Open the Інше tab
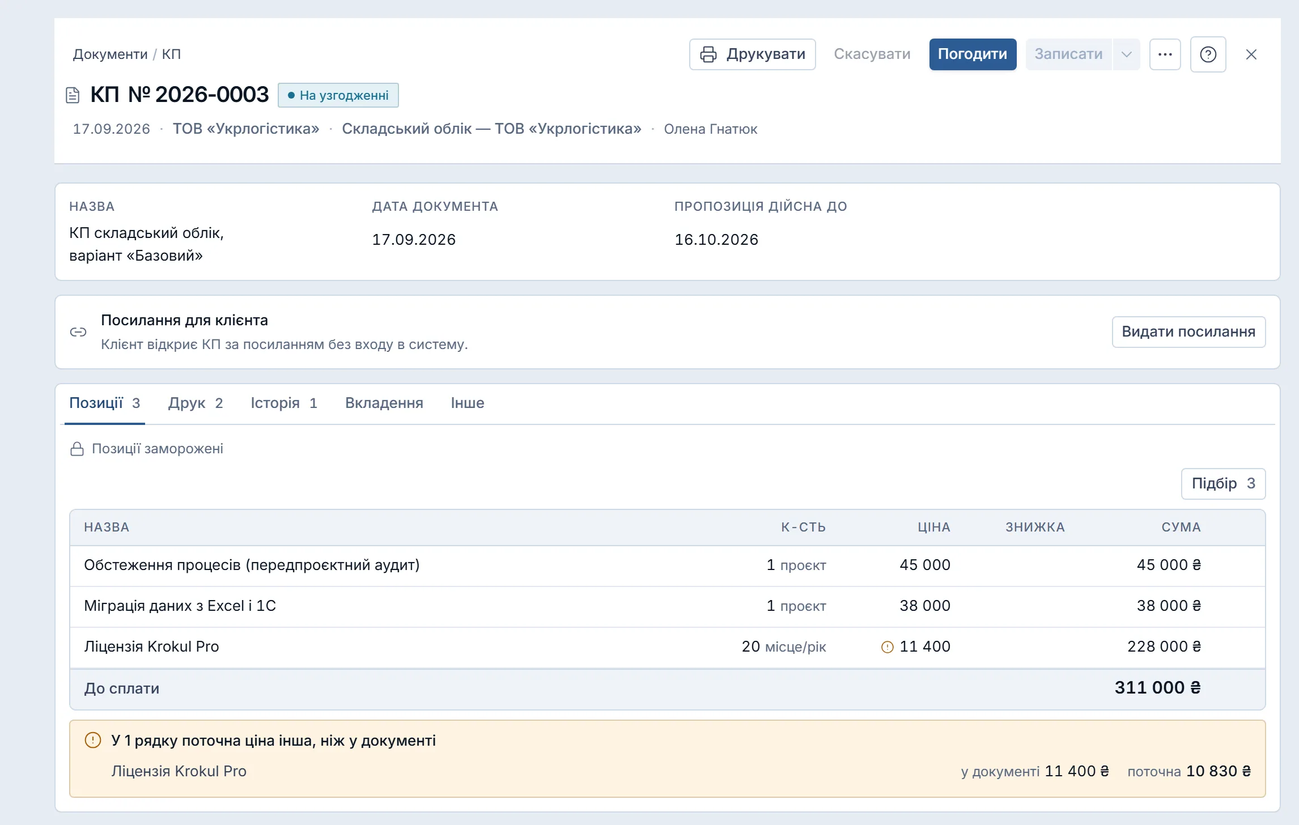Screen dimensions: 1299x825 [x=468, y=403]
